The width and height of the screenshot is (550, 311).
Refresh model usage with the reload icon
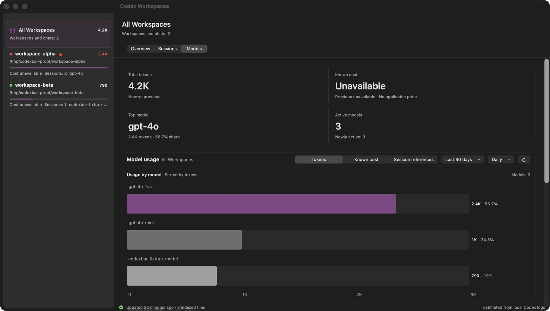click(524, 160)
